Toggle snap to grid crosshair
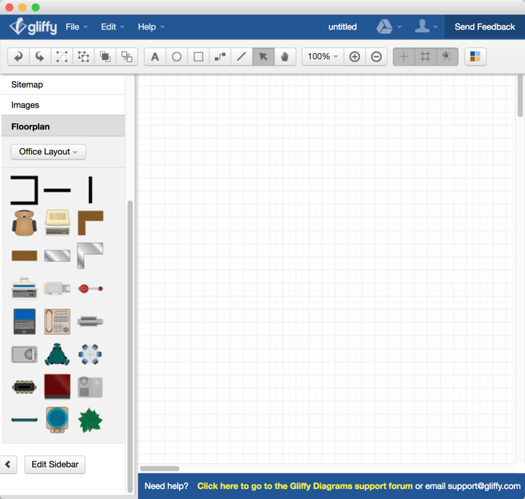The image size is (525, 499). pyautogui.click(x=404, y=56)
